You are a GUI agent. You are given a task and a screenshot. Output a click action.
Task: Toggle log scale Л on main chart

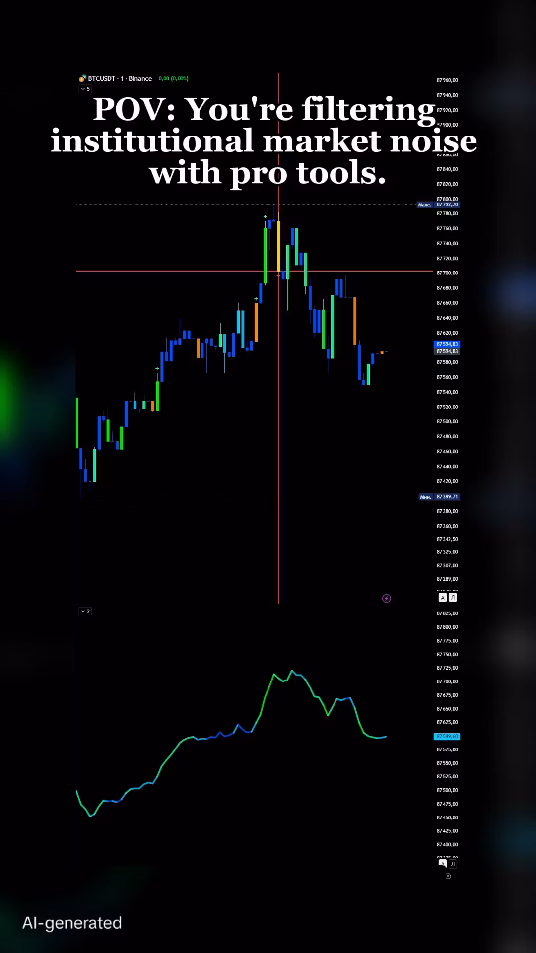(x=453, y=597)
